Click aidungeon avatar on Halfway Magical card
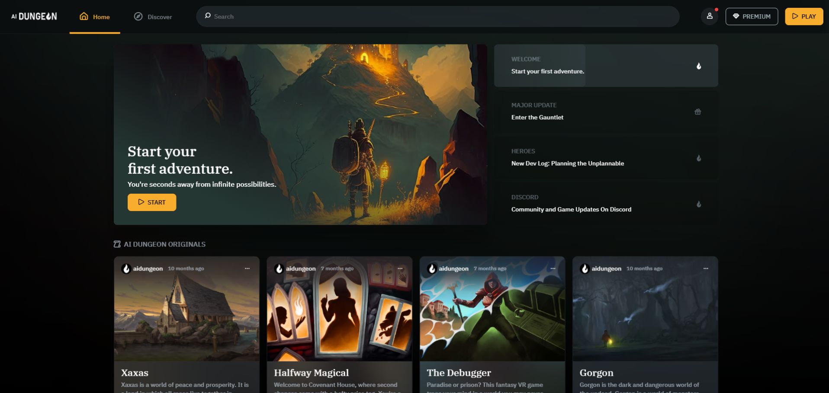The height and width of the screenshot is (393, 829). click(279, 269)
